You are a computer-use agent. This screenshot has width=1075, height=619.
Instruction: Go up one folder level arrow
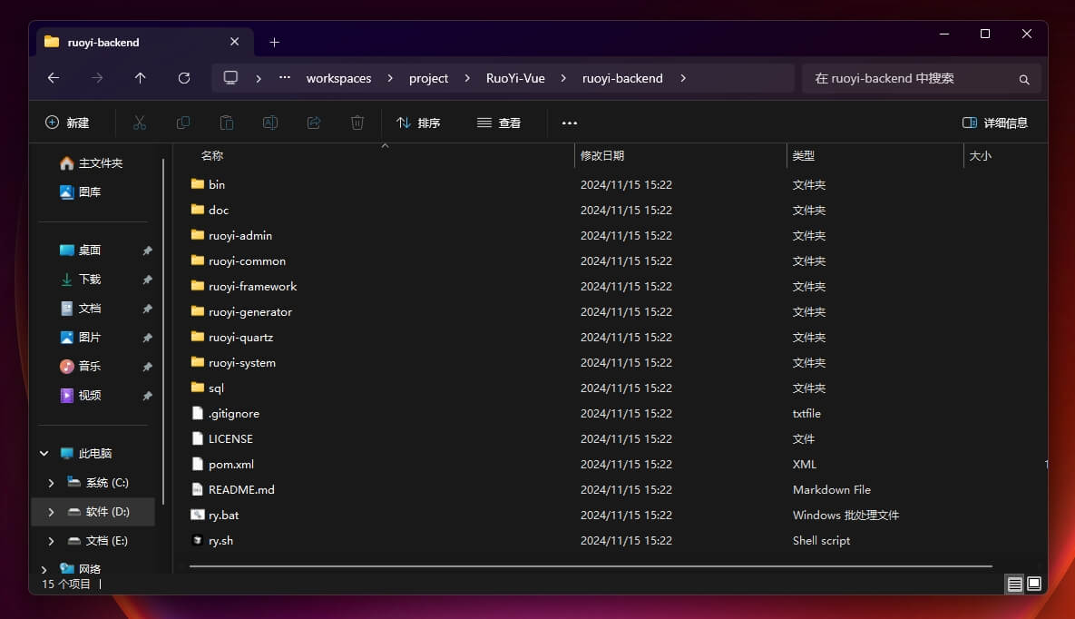pos(140,78)
